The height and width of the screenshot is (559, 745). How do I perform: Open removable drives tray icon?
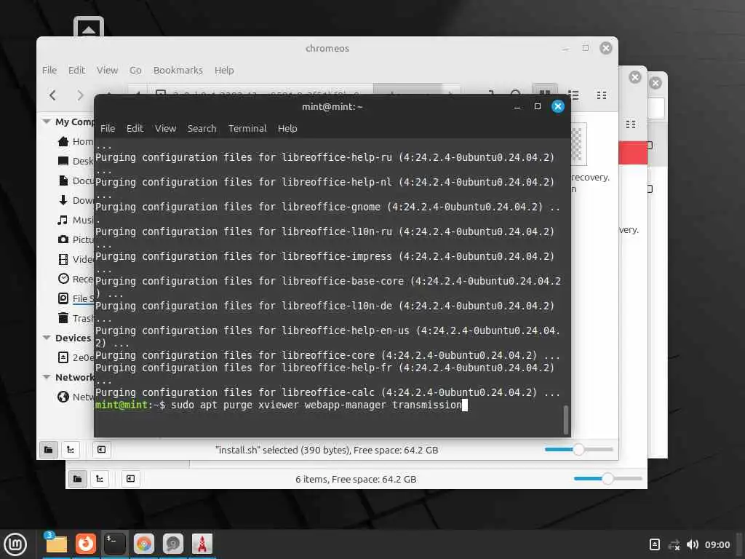click(654, 544)
